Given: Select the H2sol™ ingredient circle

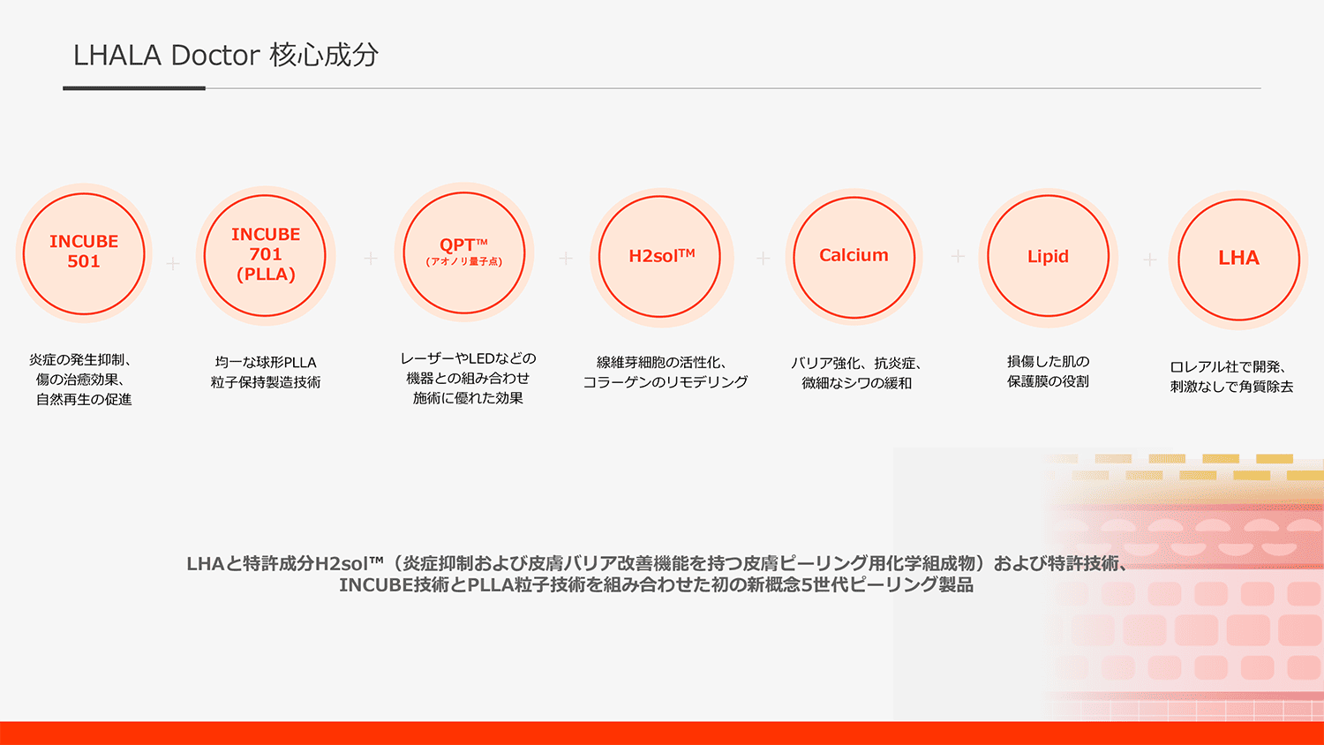Looking at the screenshot, I should point(660,257).
